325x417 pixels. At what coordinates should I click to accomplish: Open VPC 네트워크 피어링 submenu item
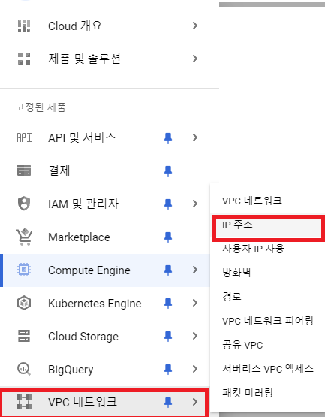(x=268, y=321)
